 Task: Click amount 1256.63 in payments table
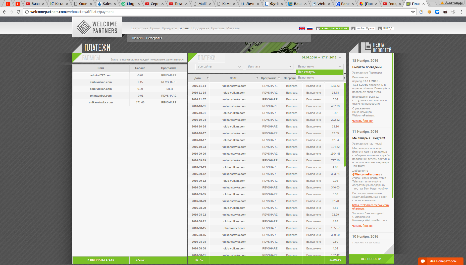(x=335, y=86)
